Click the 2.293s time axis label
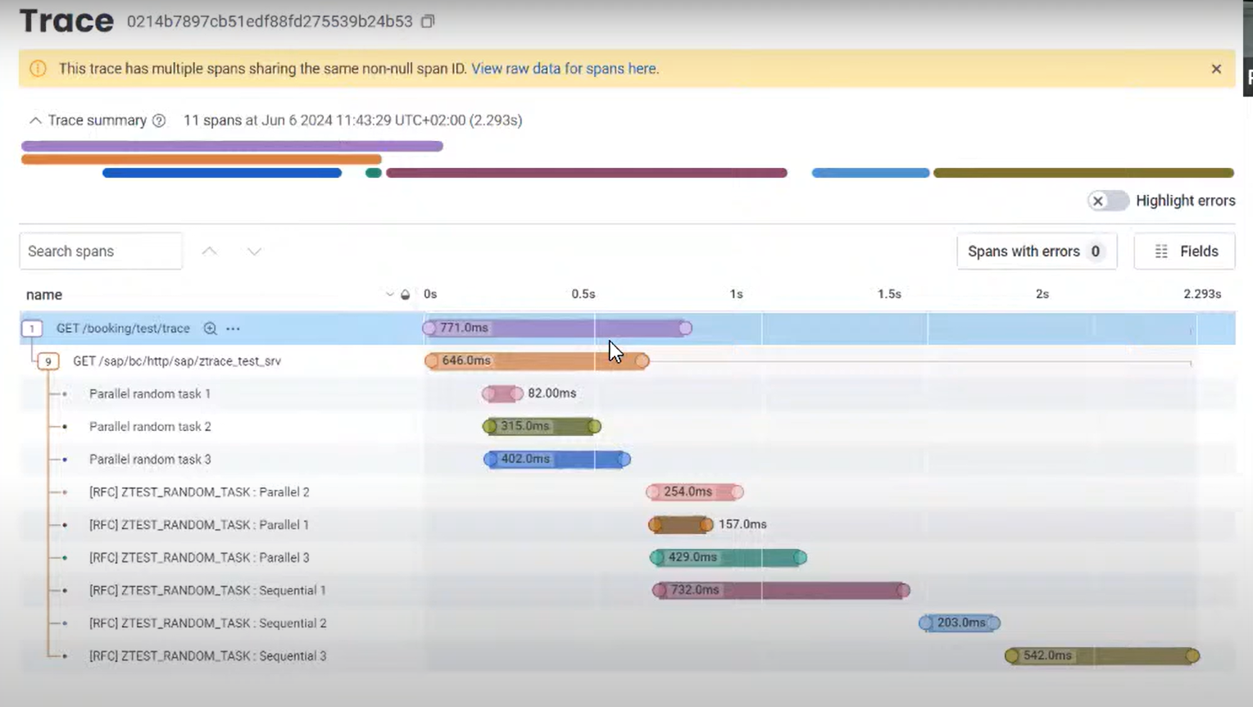This screenshot has height=707, width=1253. [x=1202, y=294]
